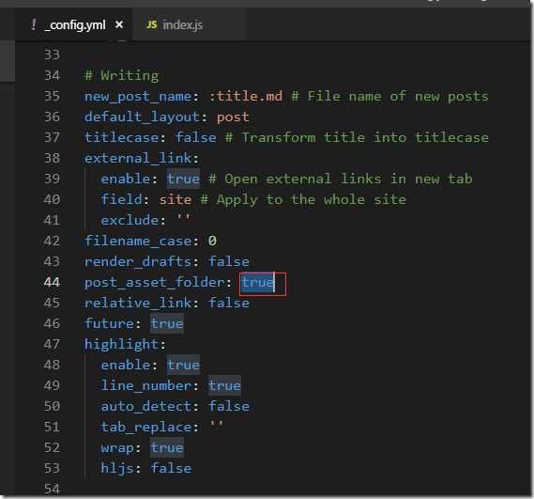The image size is (534, 499).
Task: Click the auto_detect key
Action: [146, 406]
